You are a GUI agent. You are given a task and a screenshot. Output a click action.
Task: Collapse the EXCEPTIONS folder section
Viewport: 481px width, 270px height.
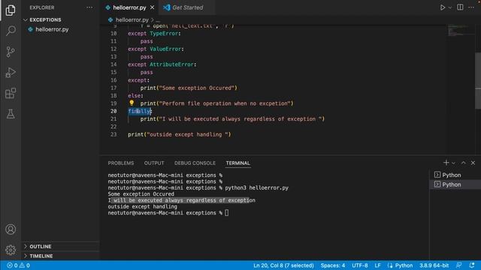pos(45,20)
